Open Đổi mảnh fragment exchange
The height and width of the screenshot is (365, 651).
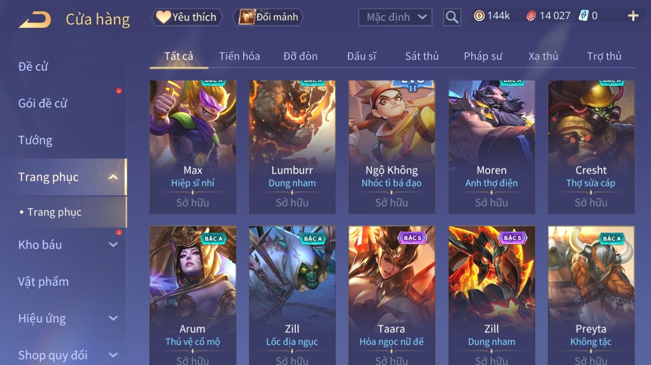pyautogui.click(x=268, y=17)
